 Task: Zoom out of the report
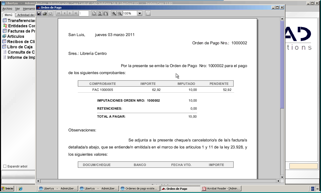tap(120, 14)
